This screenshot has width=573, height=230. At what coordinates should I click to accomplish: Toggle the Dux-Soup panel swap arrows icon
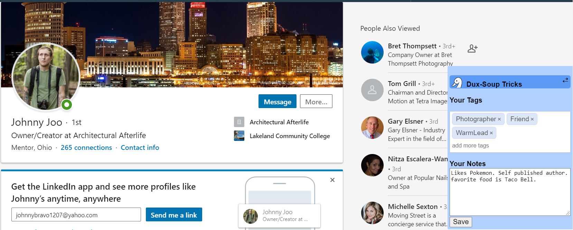(565, 80)
